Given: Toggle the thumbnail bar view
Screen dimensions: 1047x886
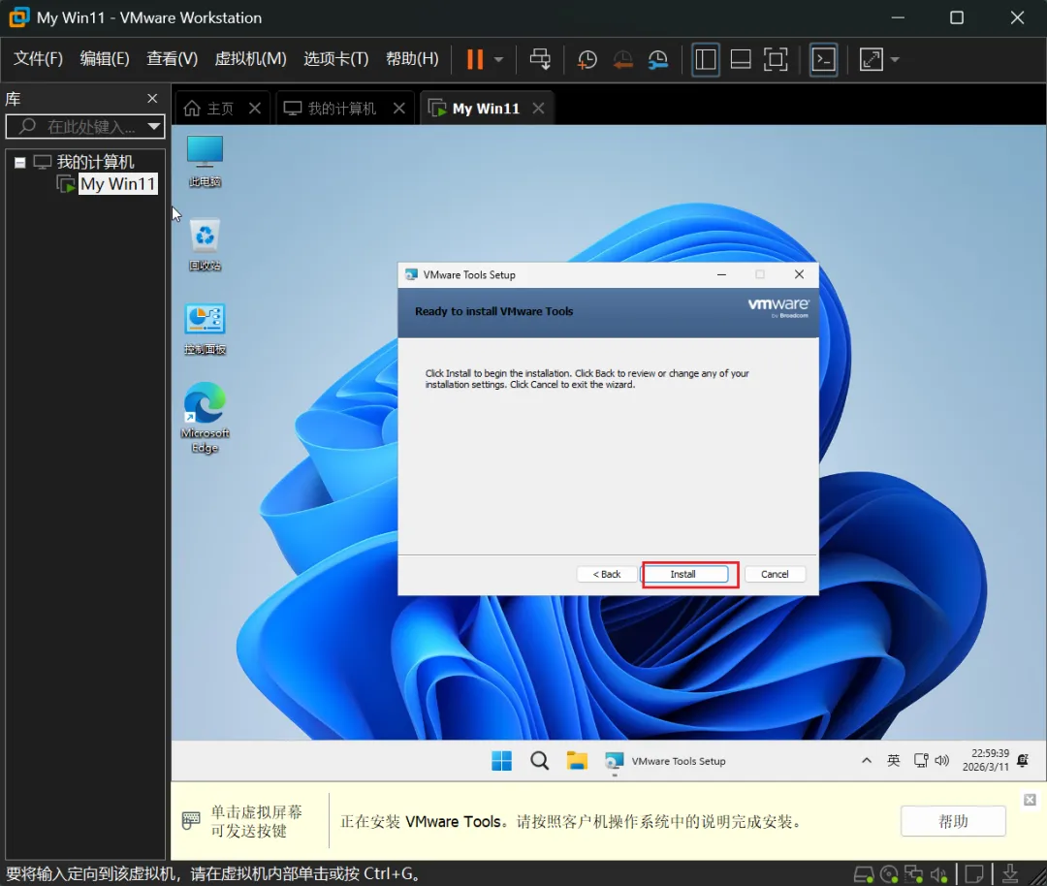Looking at the screenshot, I should point(741,59).
